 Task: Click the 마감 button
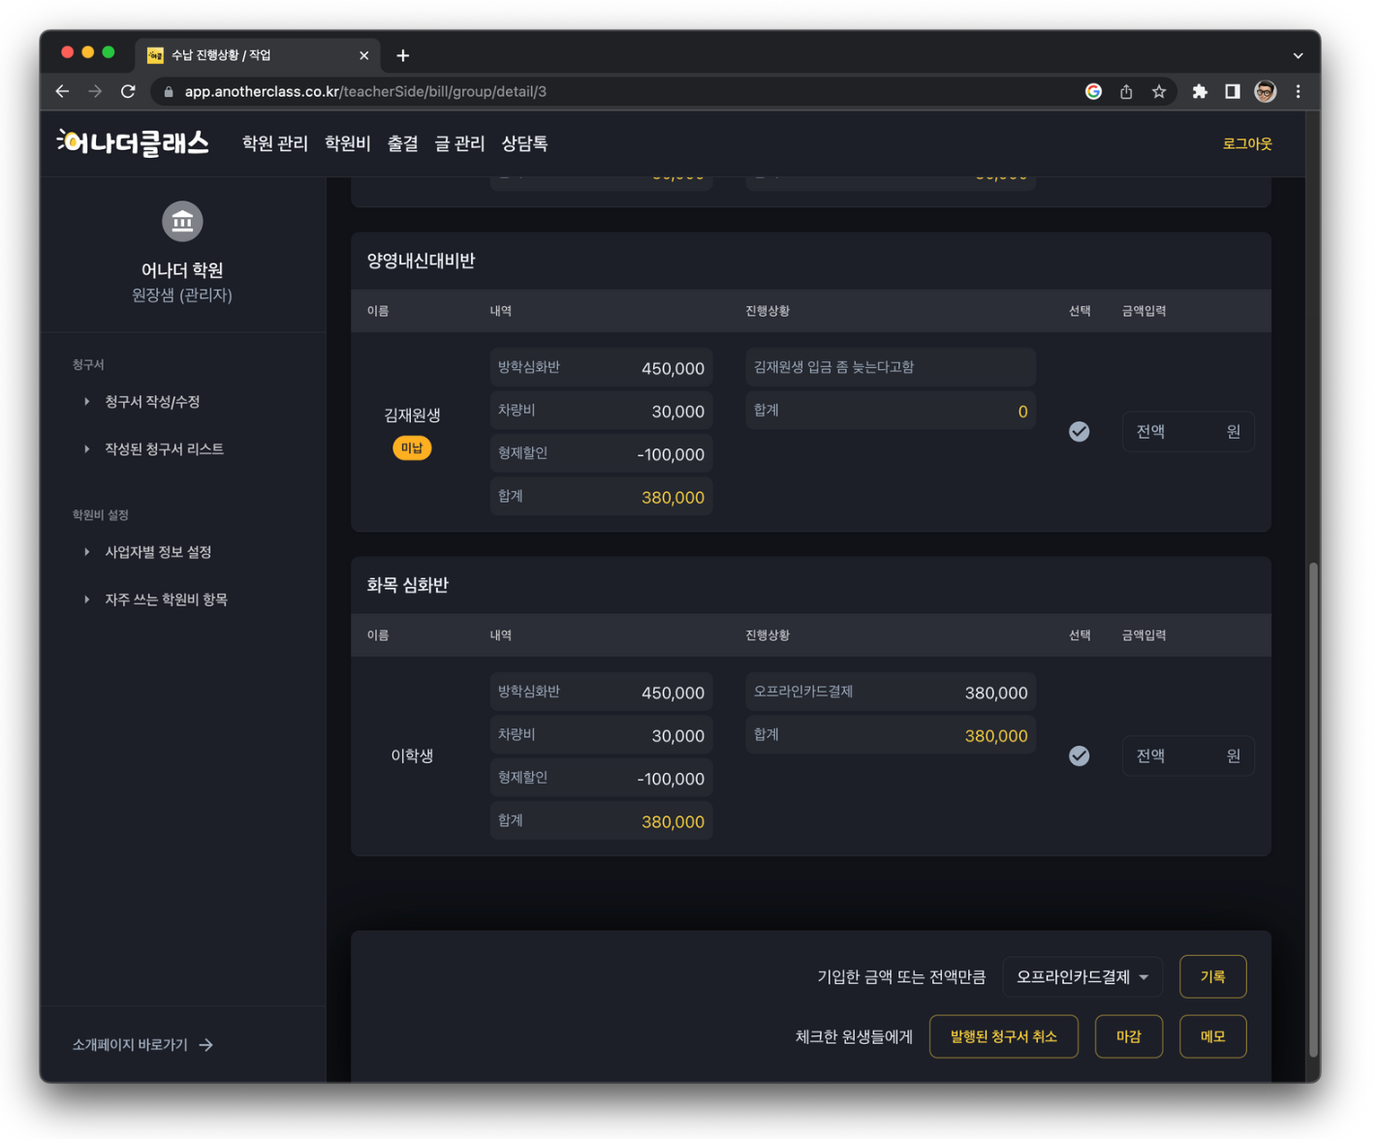[1128, 1036]
